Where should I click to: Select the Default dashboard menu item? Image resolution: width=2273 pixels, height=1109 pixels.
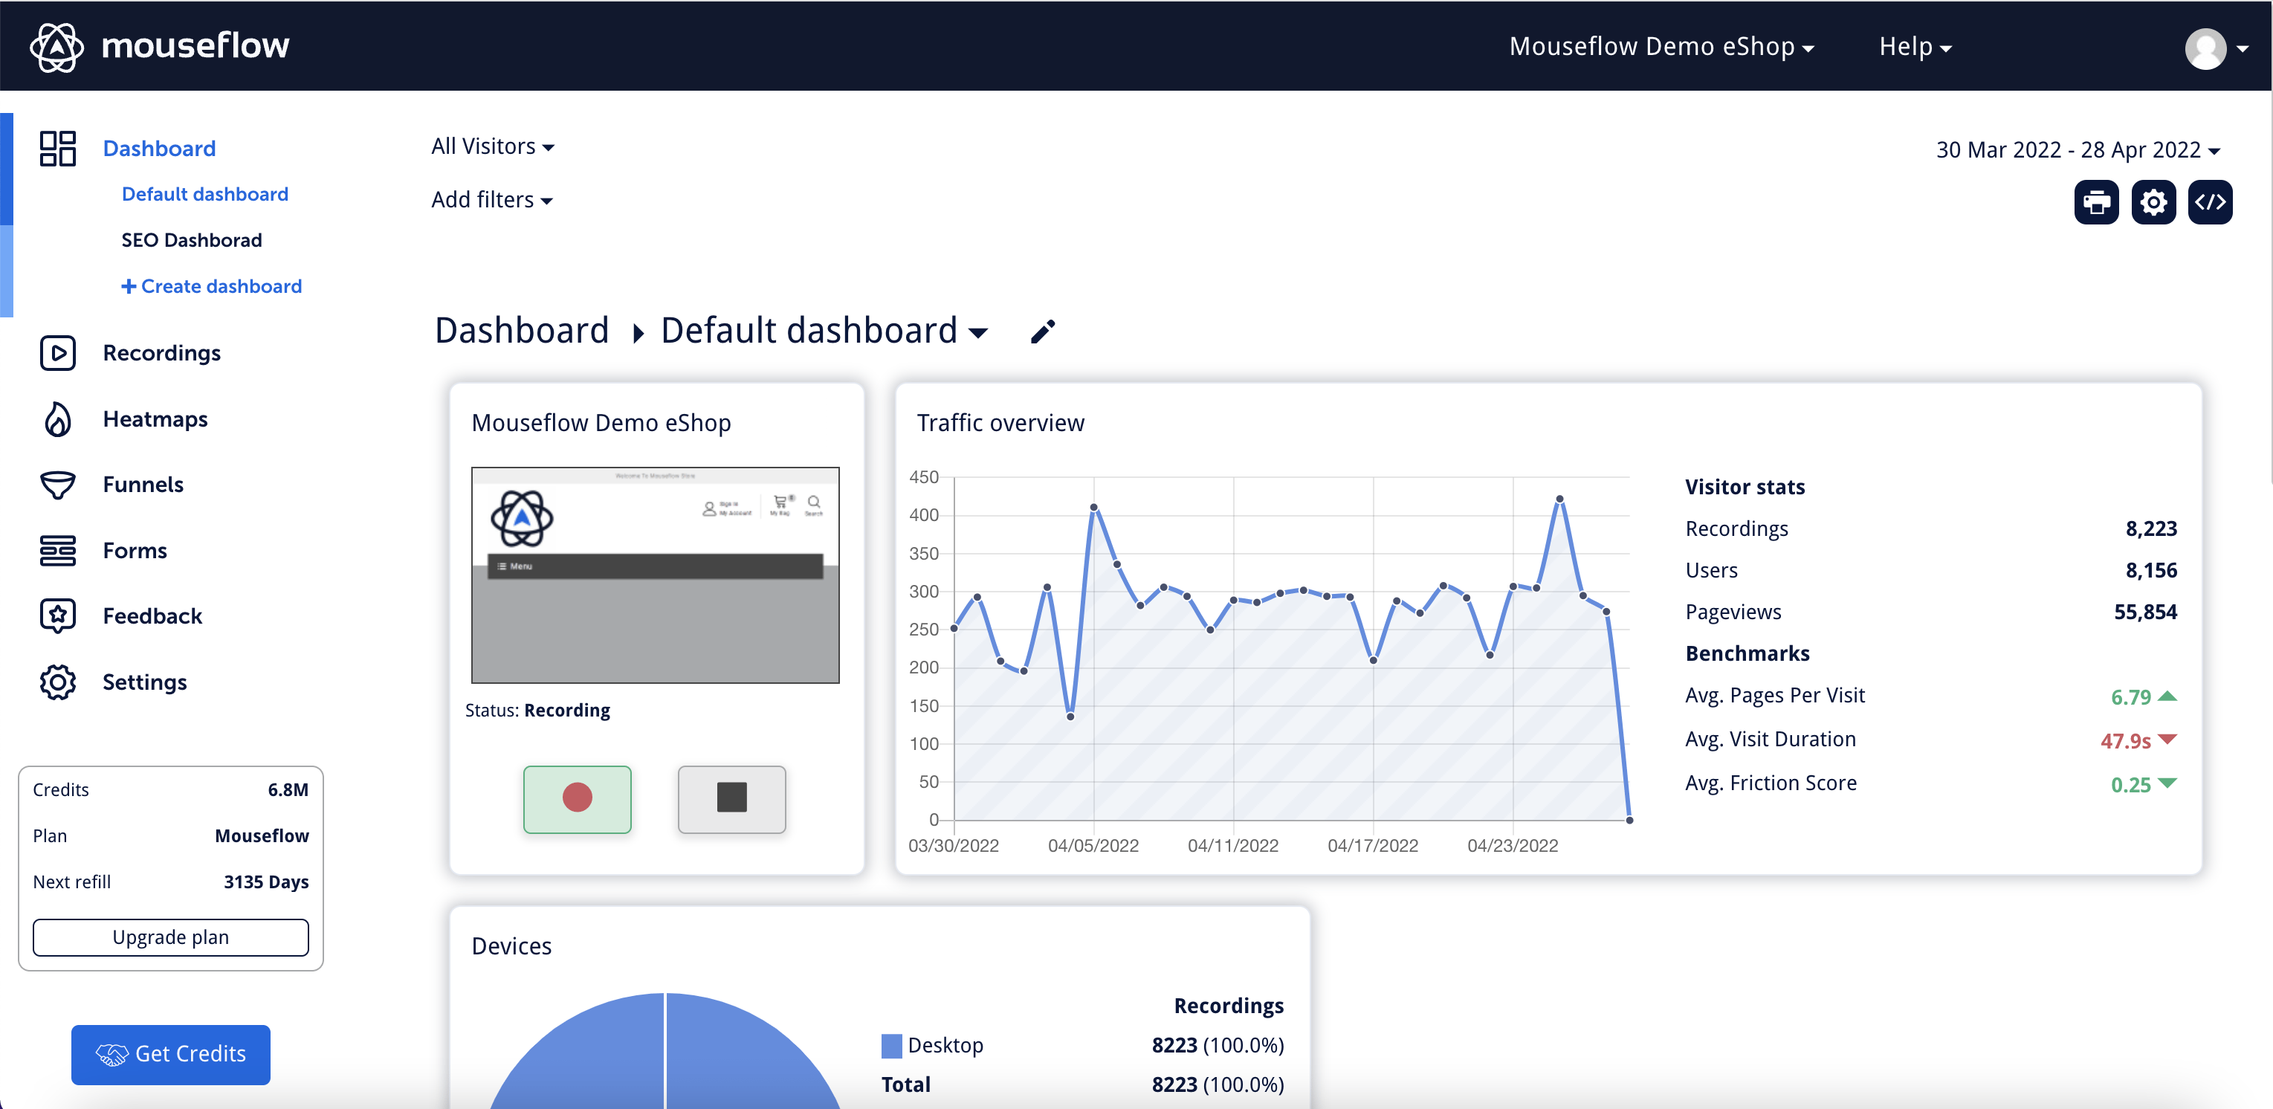click(x=204, y=193)
